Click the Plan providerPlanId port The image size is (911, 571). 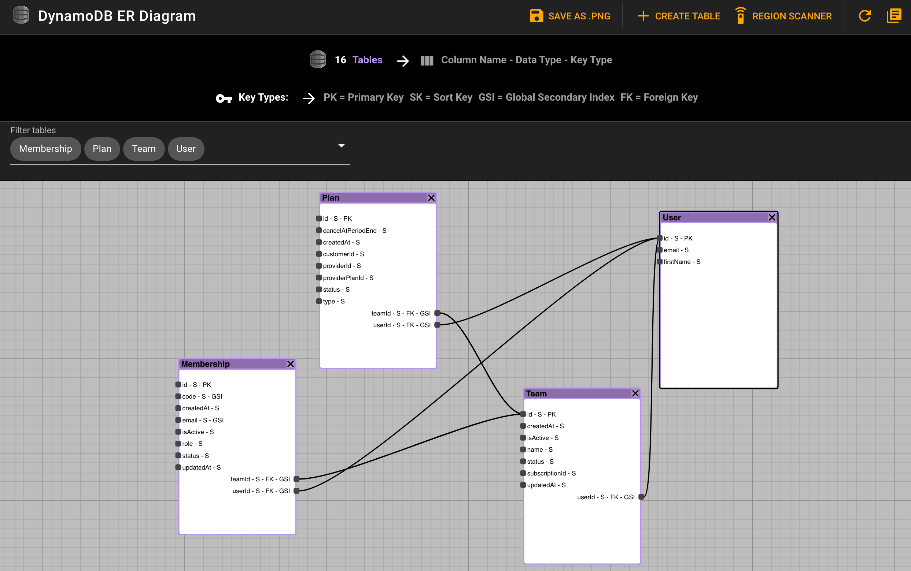[x=319, y=277]
